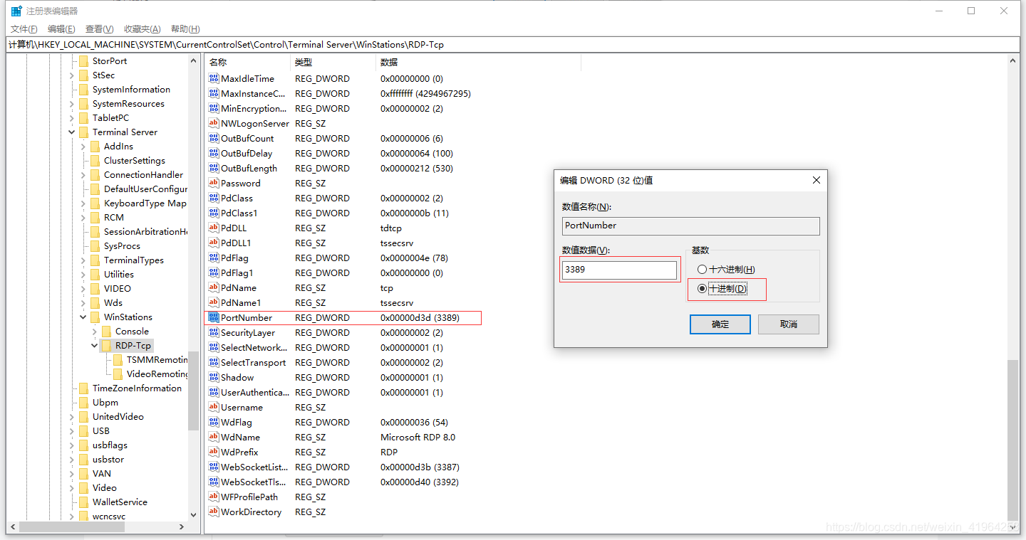
Task: Select the 十六进制 (hexadecimal) radio button
Action: [x=703, y=270]
